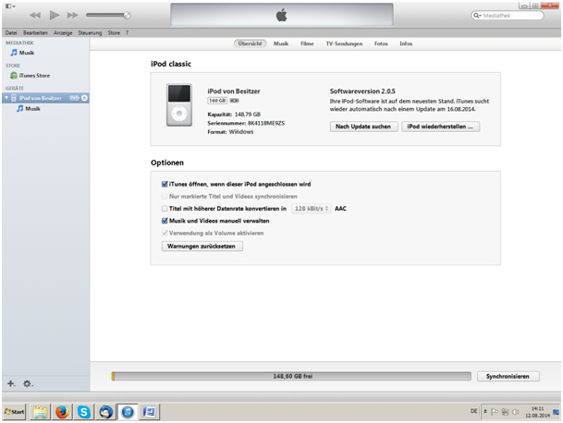Switch to the Fotos tab
This screenshot has width=563, height=423.
(381, 43)
